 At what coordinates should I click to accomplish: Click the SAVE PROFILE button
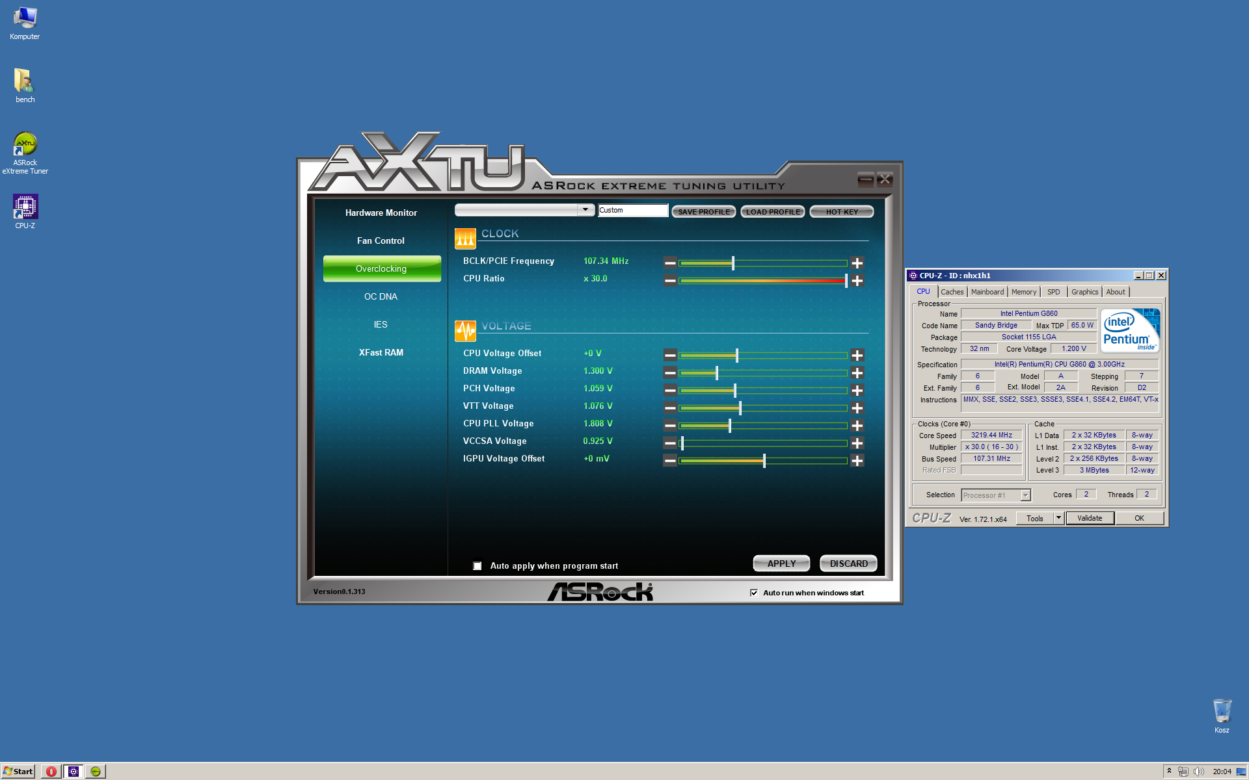[x=704, y=212]
